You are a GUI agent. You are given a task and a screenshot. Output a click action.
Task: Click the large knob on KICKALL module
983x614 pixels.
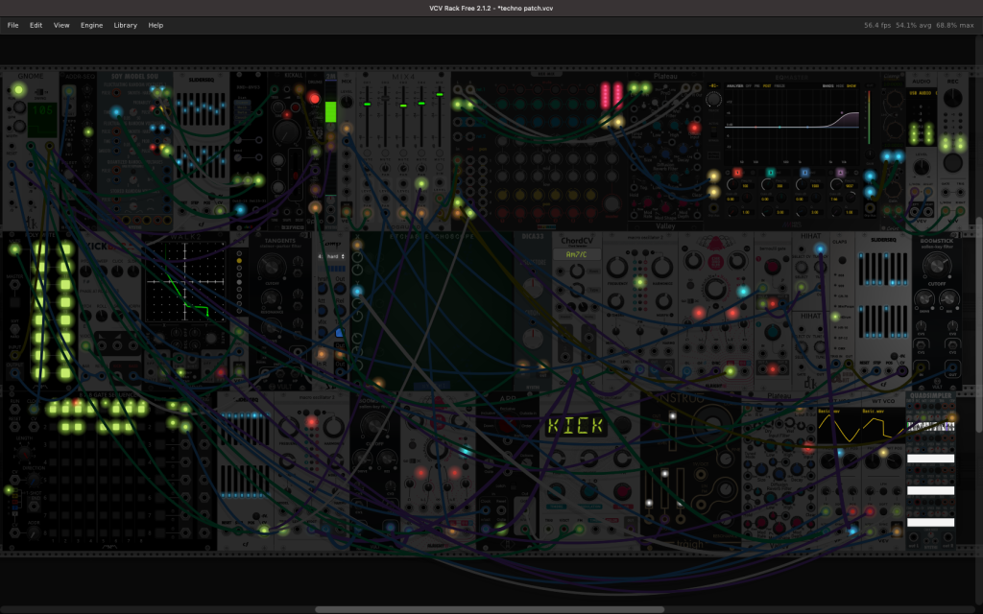pos(287,132)
